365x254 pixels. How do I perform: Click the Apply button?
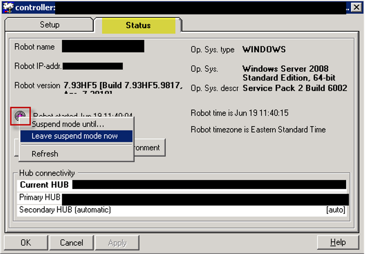click(117, 243)
